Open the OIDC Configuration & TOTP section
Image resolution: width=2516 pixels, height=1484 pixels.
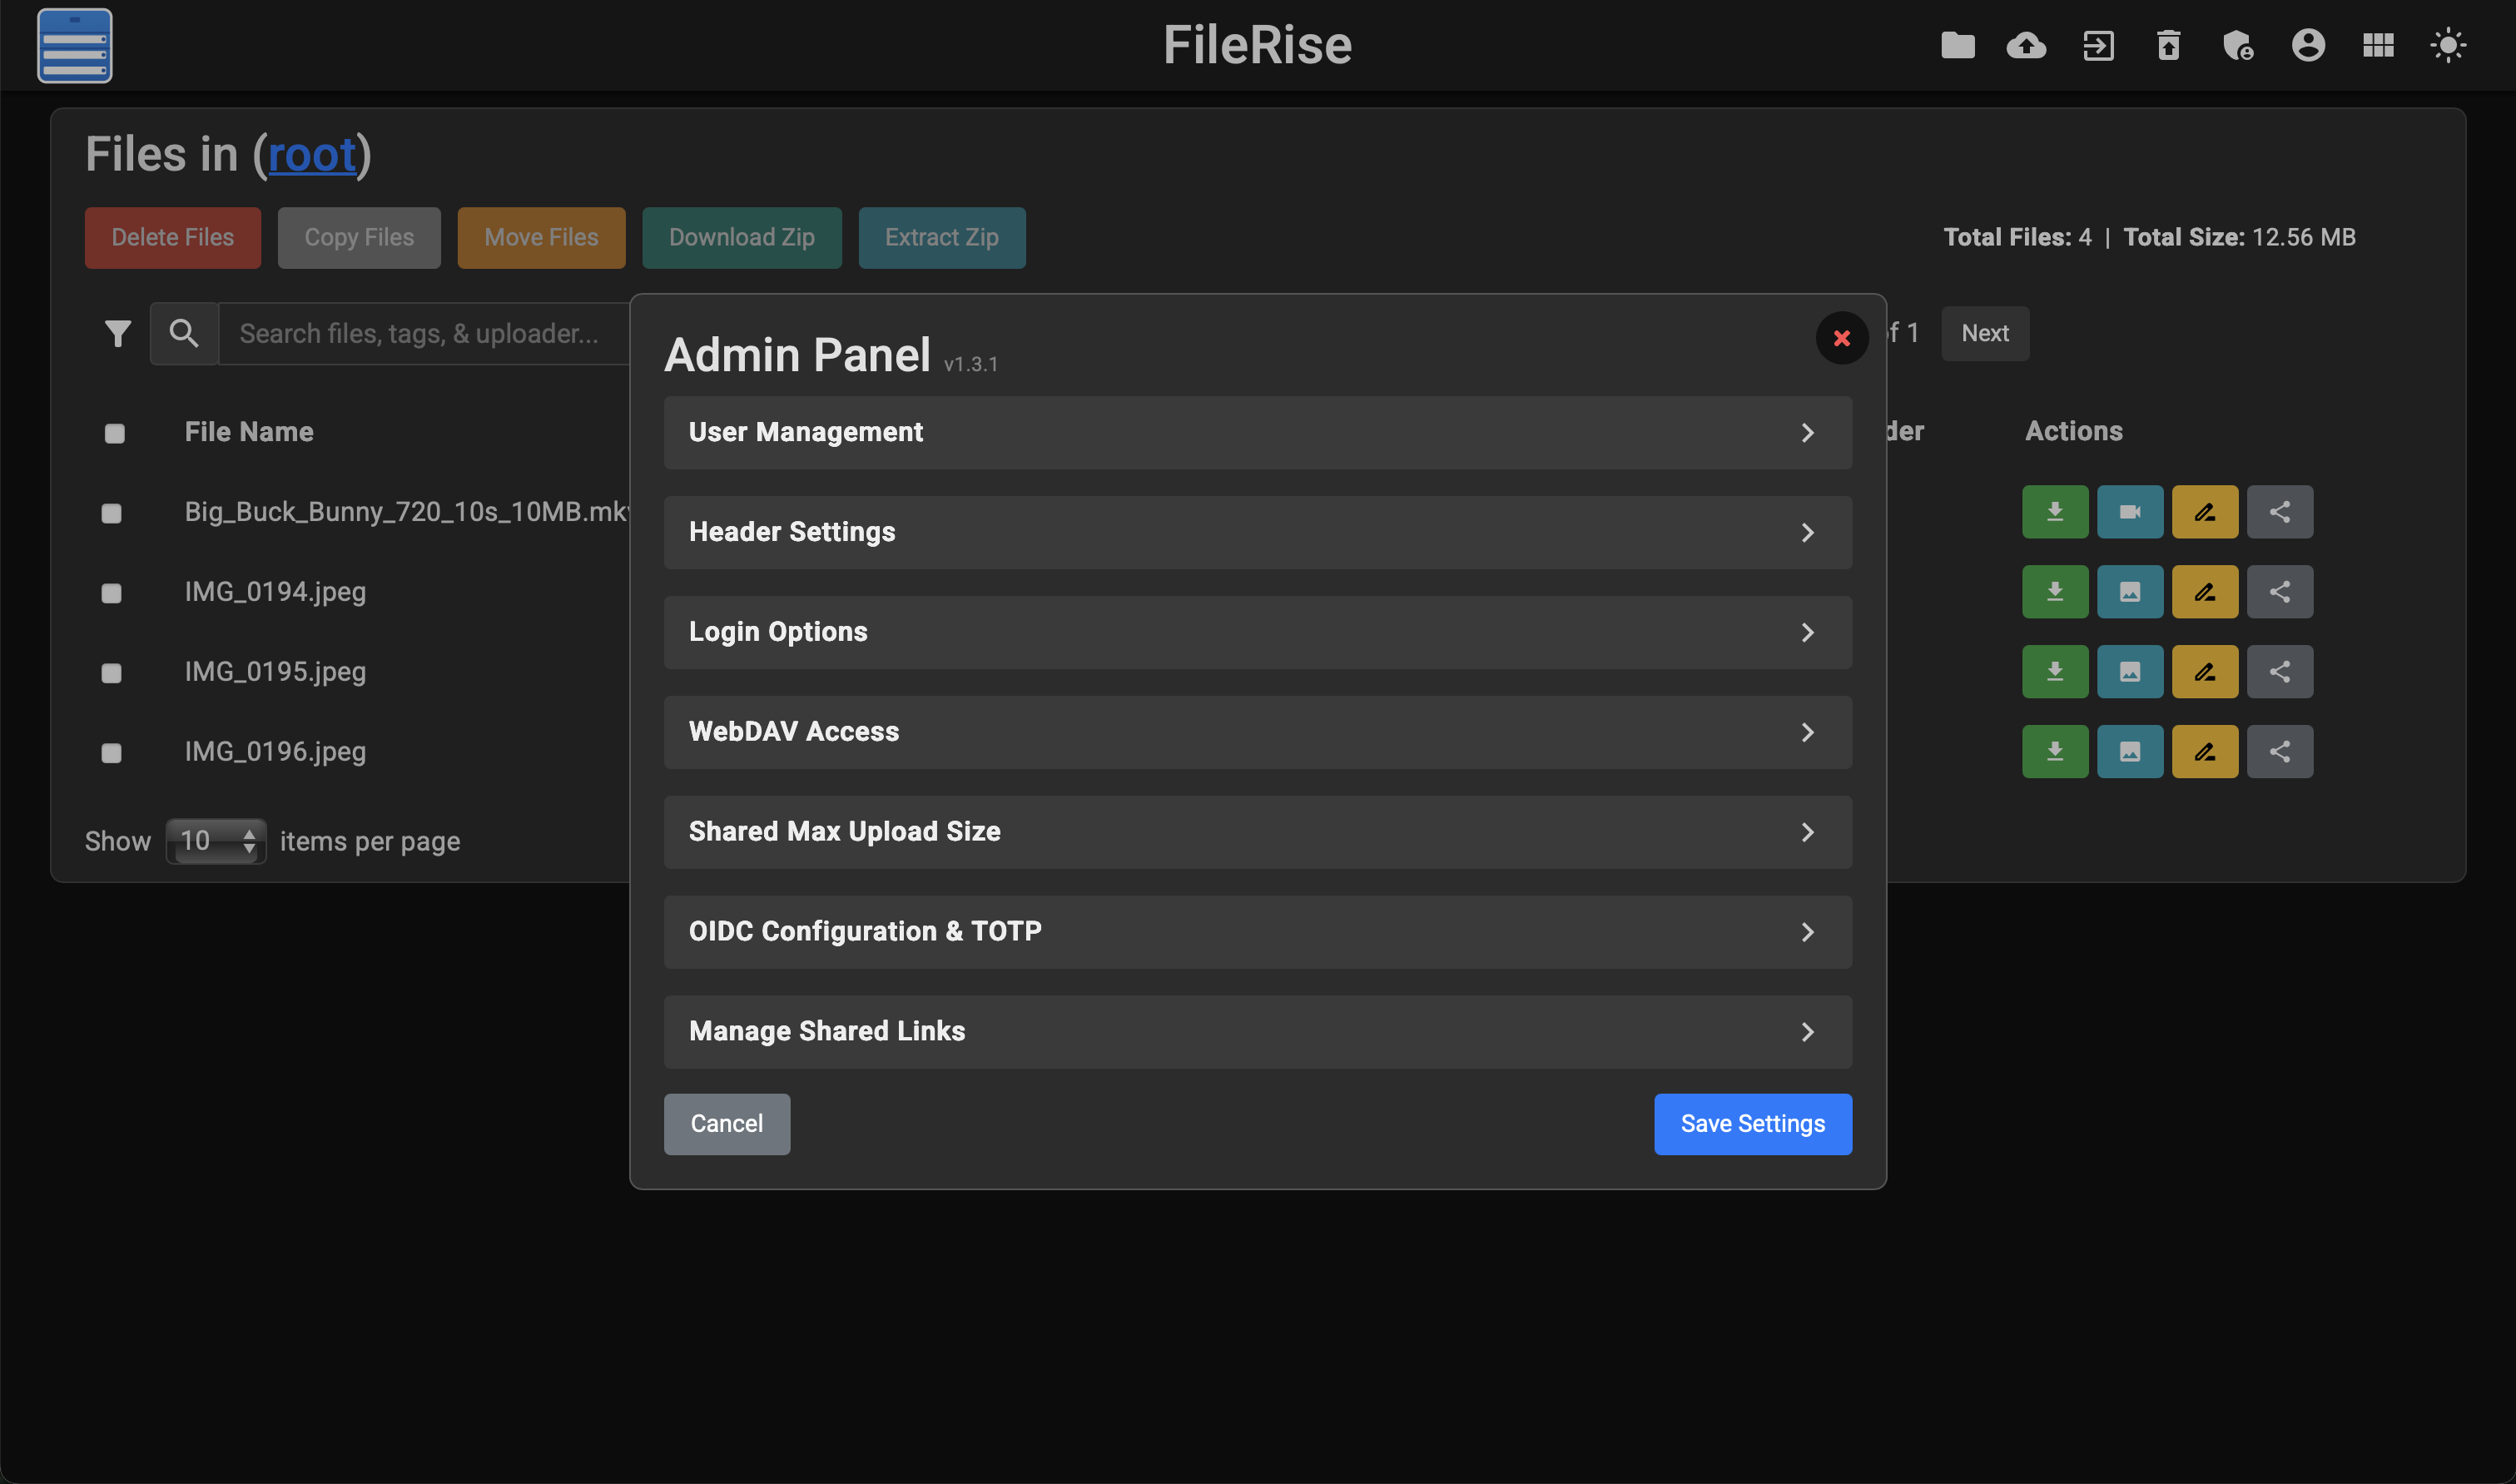coord(1257,932)
